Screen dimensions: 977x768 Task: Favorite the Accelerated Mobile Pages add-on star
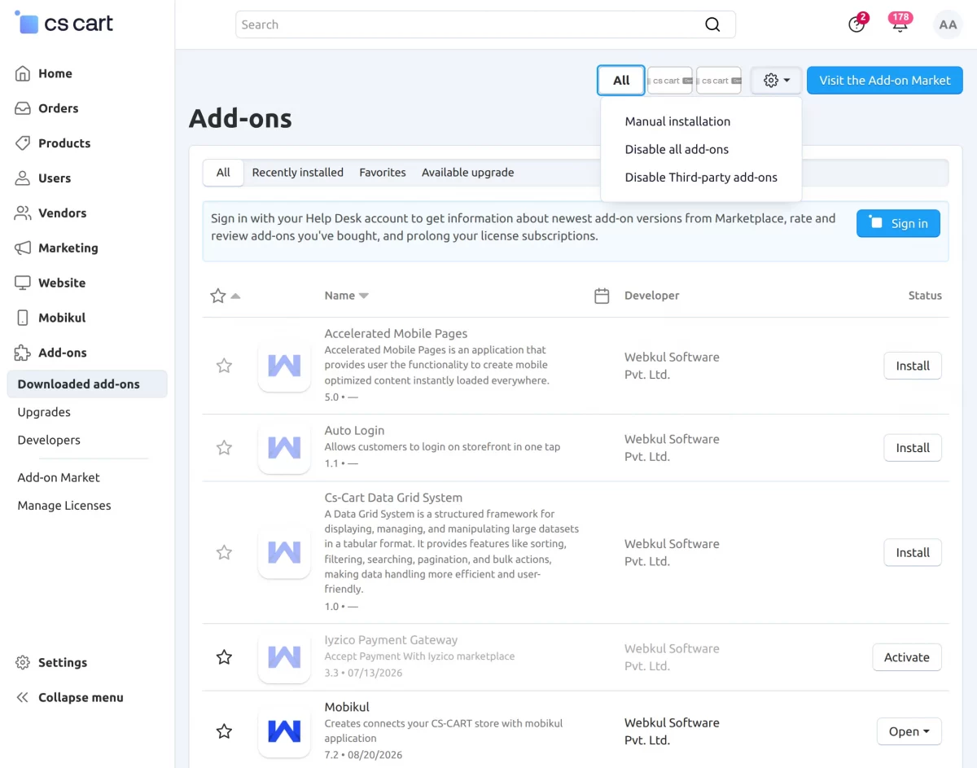[x=224, y=366]
